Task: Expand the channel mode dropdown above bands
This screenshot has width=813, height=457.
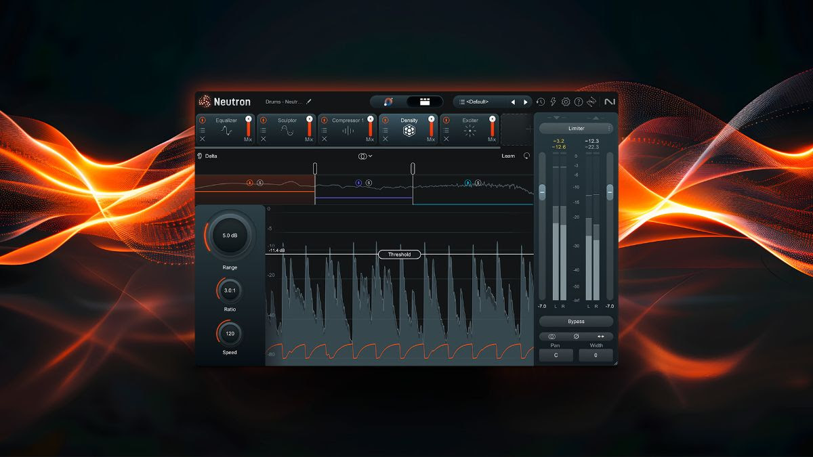Action: point(365,156)
